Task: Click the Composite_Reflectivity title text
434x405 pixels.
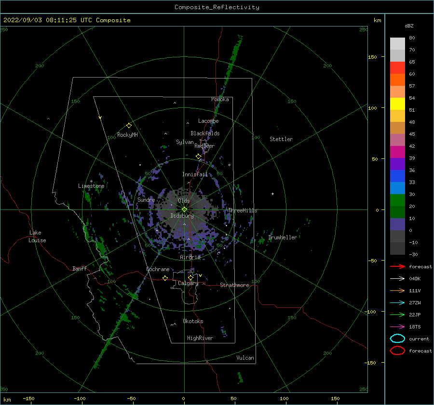Action: [x=217, y=7]
